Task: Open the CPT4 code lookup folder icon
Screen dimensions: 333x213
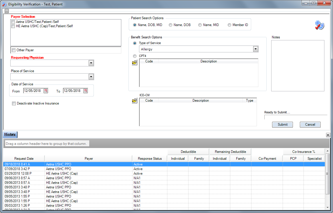Action: tap(134, 62)
